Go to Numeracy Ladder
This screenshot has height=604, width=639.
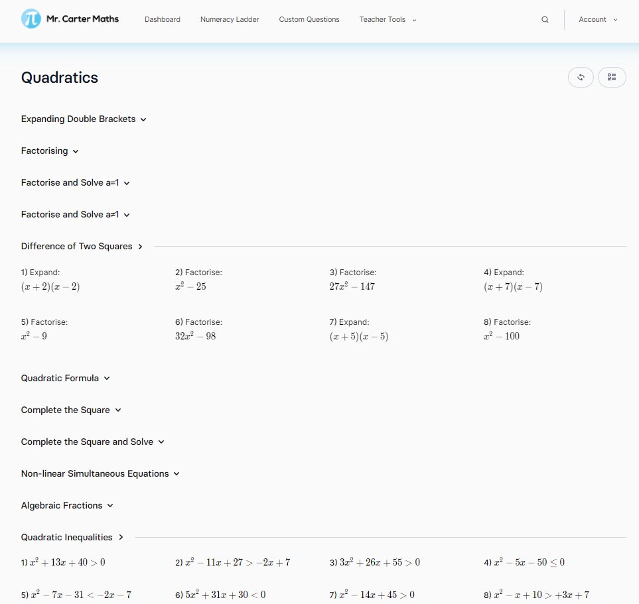click(230, 19)
